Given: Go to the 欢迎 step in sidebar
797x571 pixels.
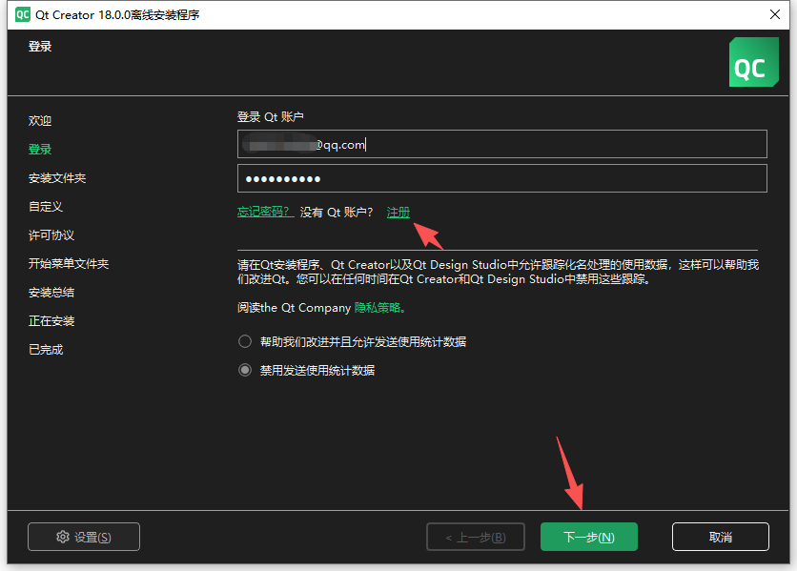Looking at the screenshot, I should click(40, 120).
